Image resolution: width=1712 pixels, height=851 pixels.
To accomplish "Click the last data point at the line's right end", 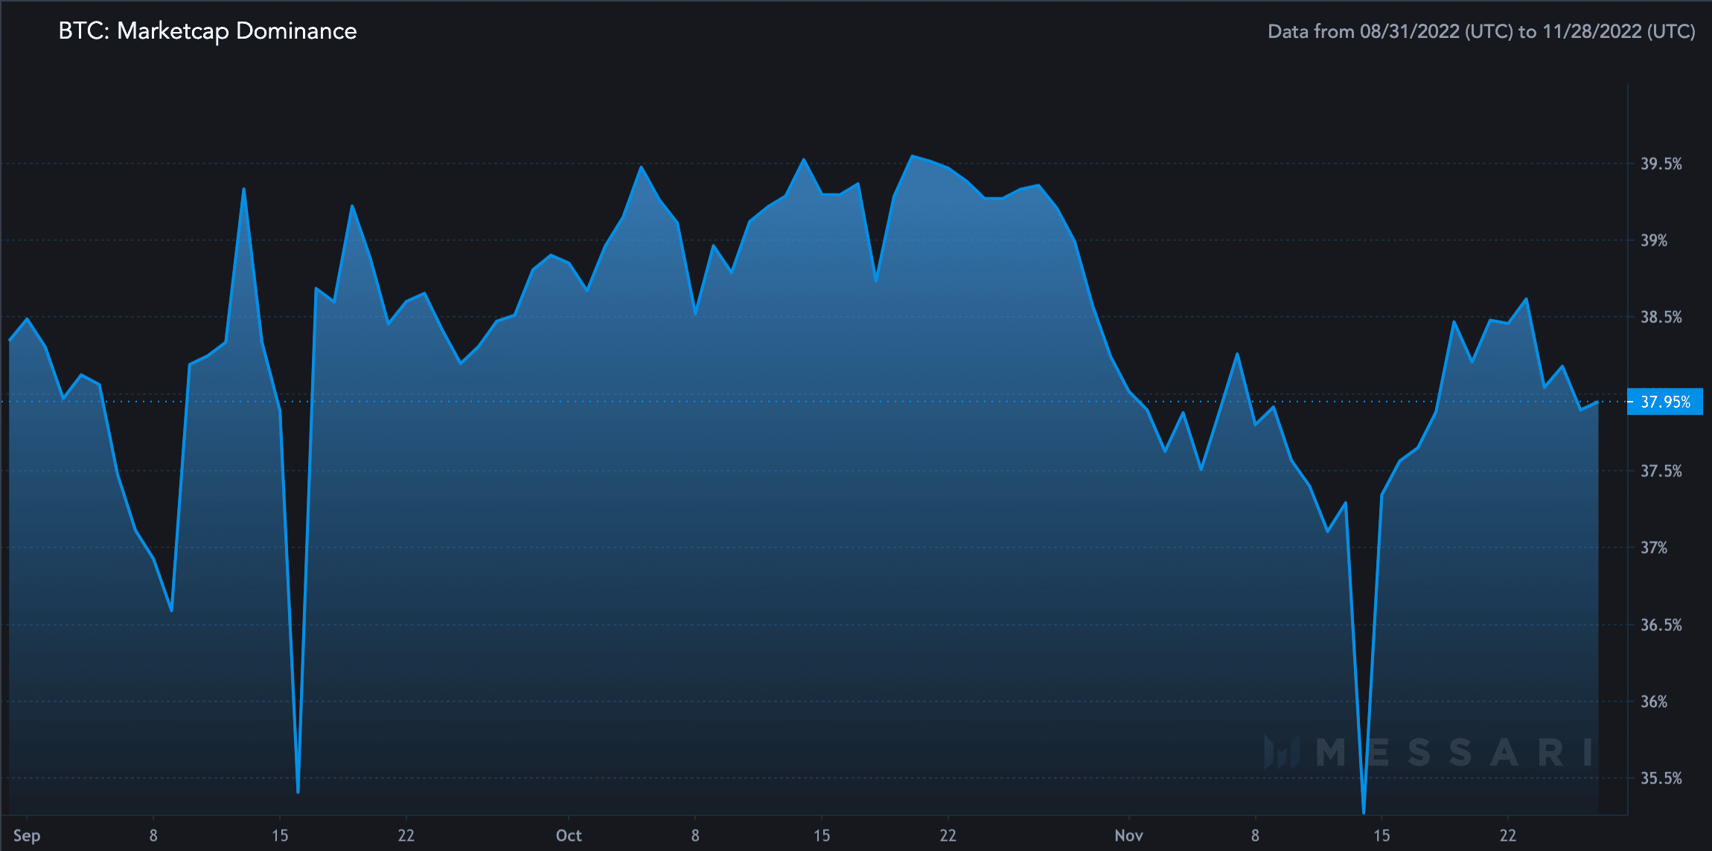I will pos(1597,402).
